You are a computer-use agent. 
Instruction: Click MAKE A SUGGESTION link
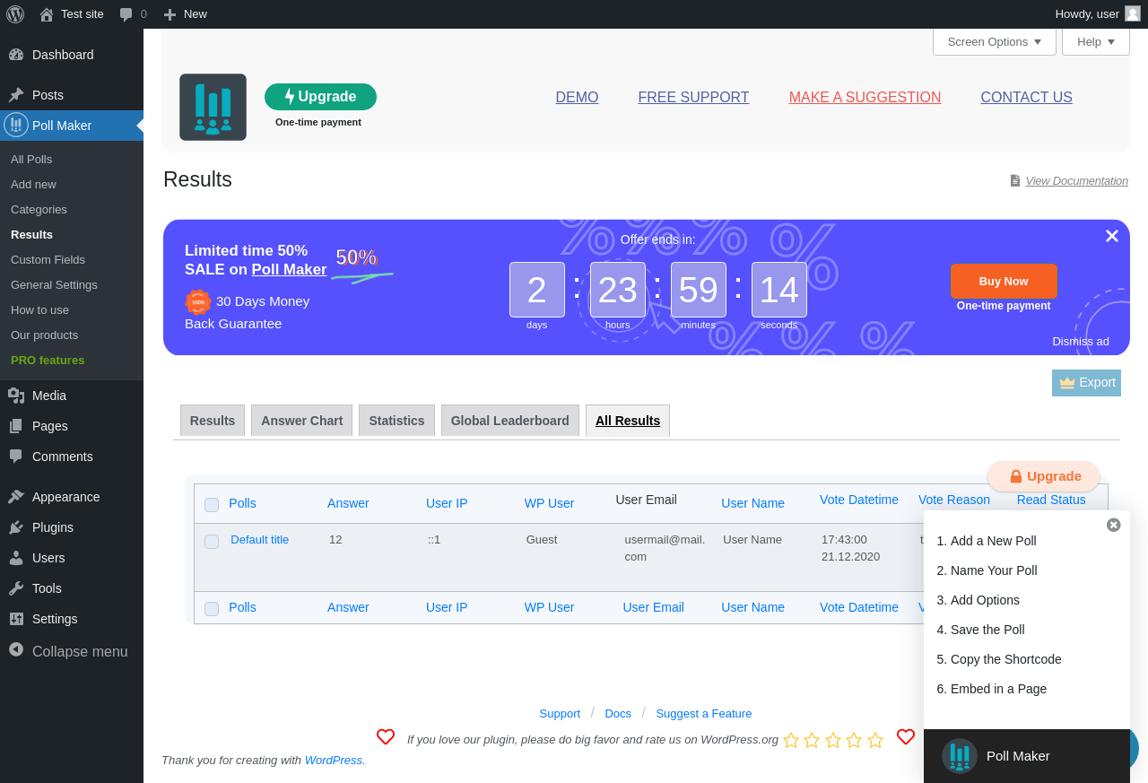click(x=865, y=98)
